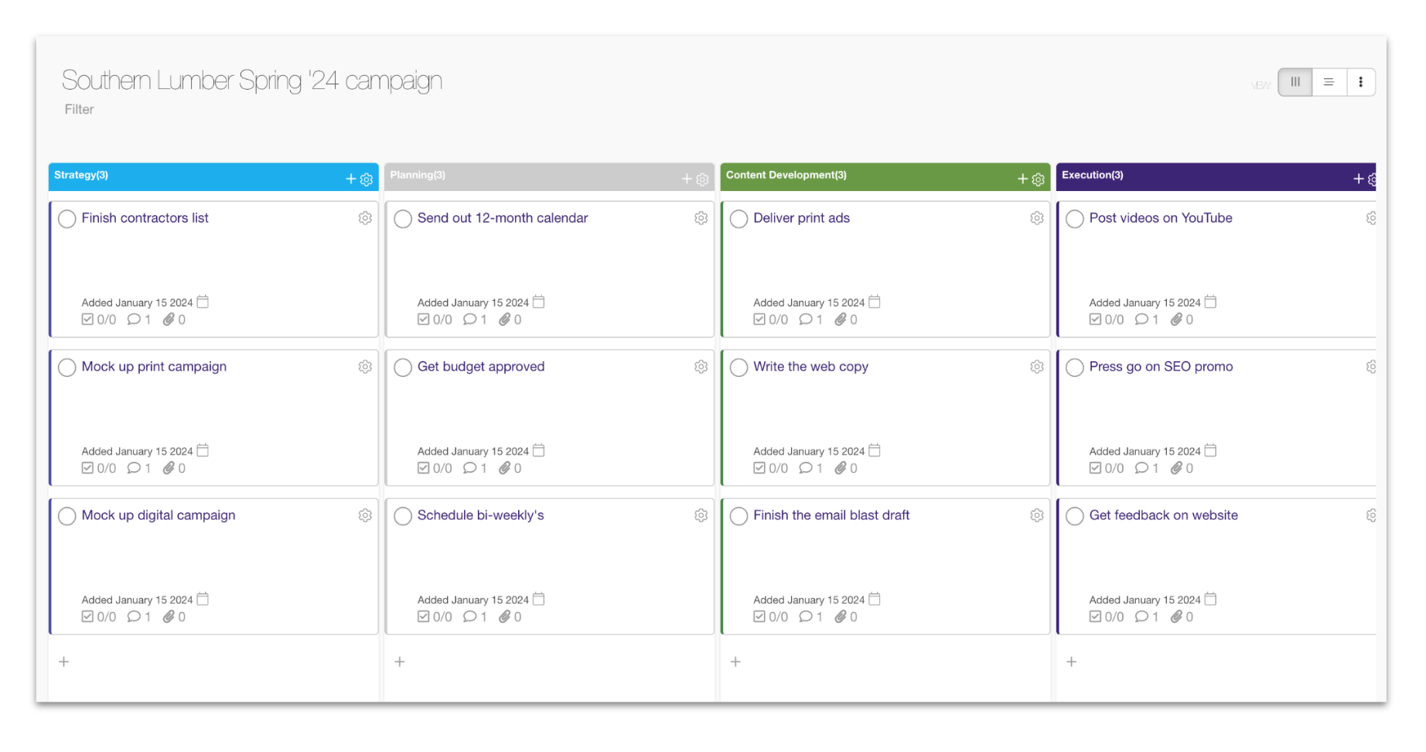Mark Send out 12-month calendar complete

(x=403, y=219)
